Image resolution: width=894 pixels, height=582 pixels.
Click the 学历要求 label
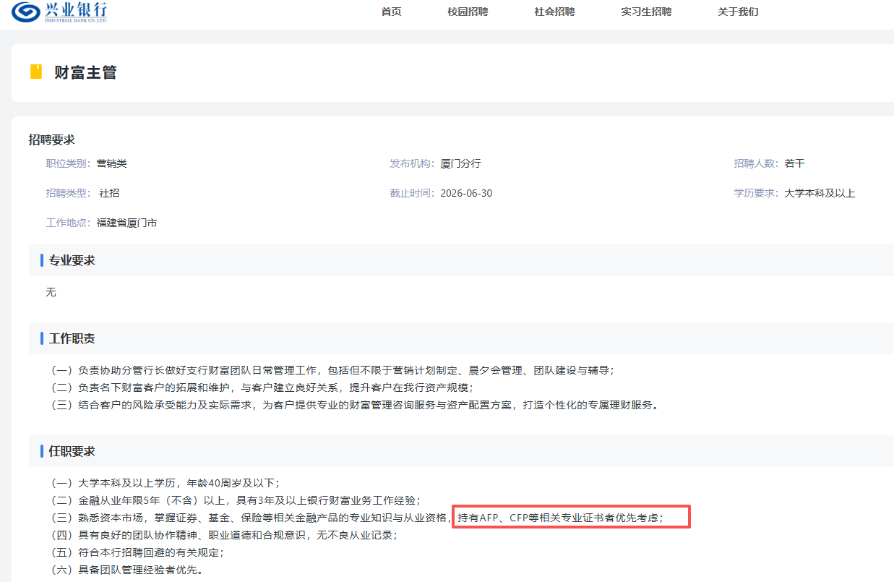[758, 193]
